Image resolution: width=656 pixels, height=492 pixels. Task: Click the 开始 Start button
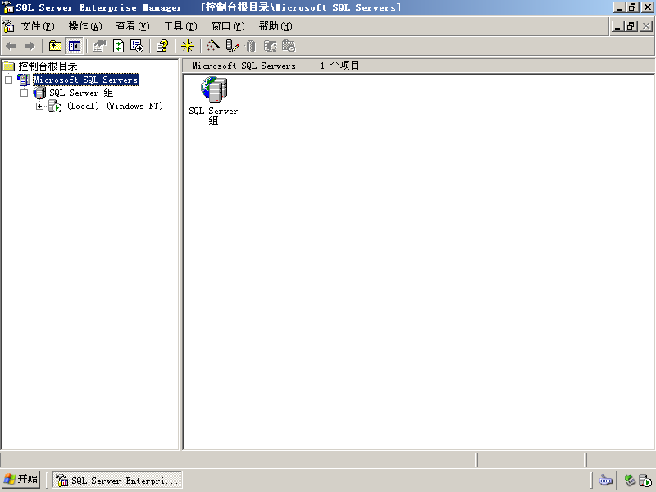coord(21,479)
